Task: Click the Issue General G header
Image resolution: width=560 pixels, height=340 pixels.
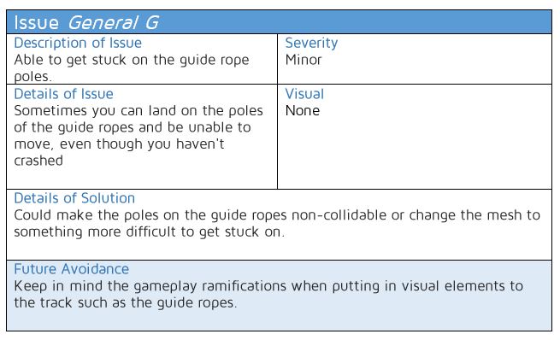Action: pyautogui.click(x=279, y=22)
